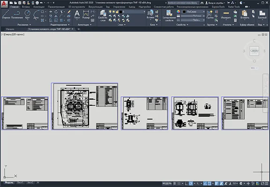Click Копирование свойств match properties icon
The width and height of the screenshot is (270, 187).
pos(169,15)
